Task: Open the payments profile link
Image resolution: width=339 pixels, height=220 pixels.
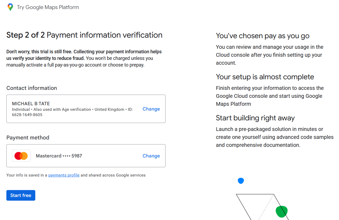Action: [64, 175]
